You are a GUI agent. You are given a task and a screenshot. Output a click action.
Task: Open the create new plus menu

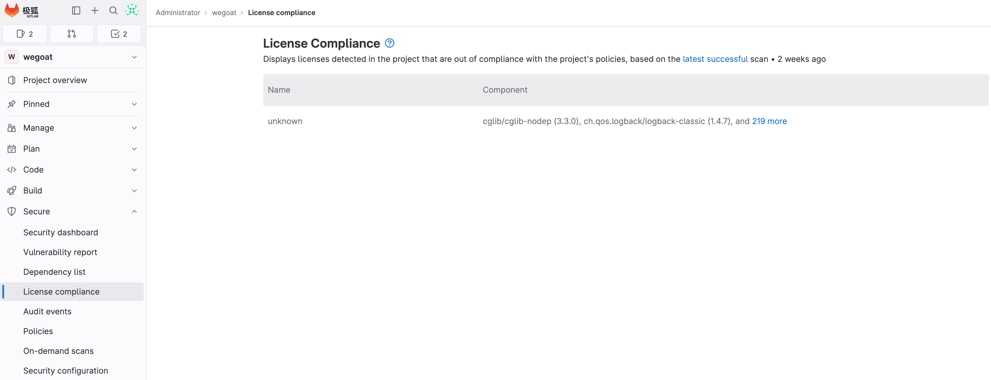pos(95,11)
